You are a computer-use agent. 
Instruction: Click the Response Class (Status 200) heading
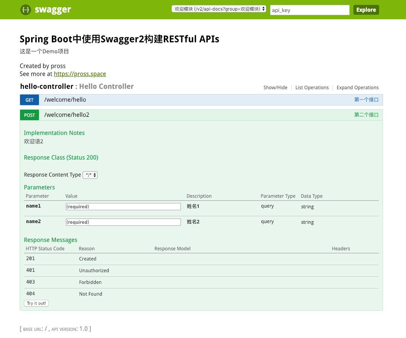point(61,158)
